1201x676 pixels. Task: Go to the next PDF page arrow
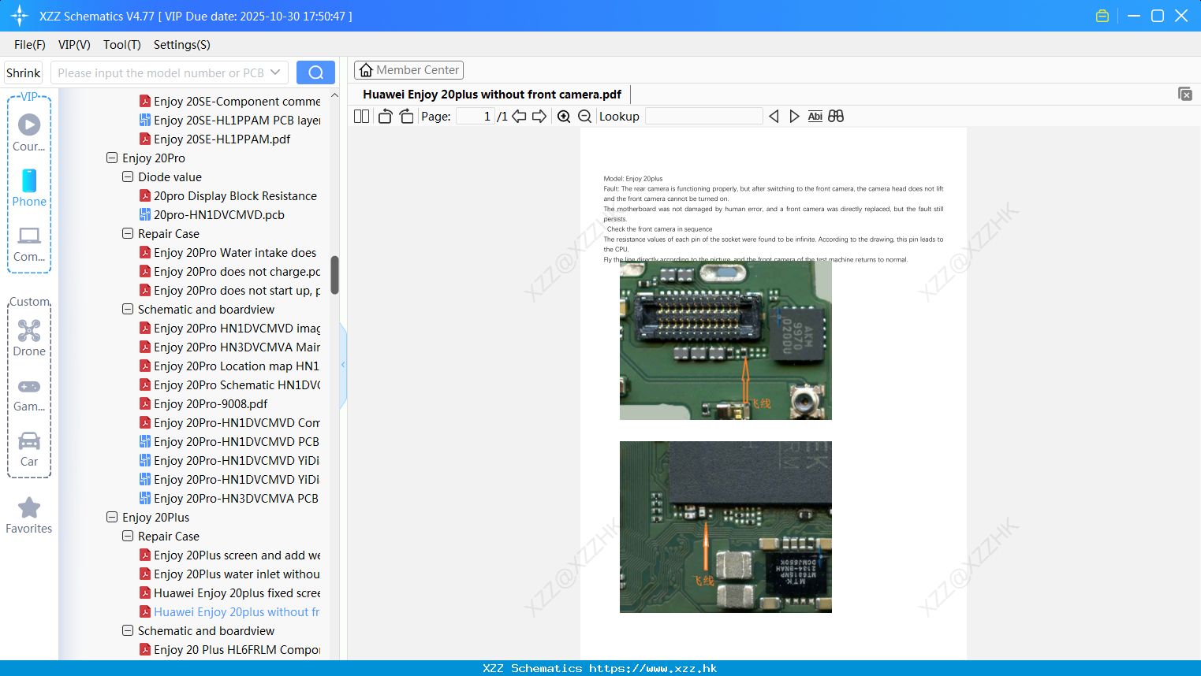click(539, 117)
